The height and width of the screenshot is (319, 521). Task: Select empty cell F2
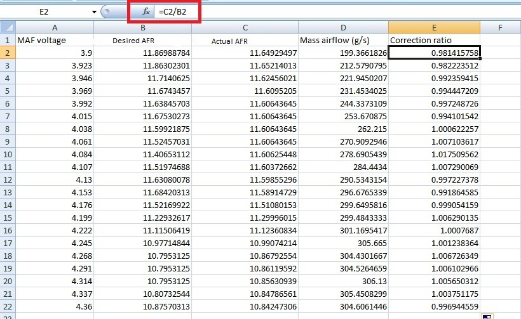pos(500,53)
